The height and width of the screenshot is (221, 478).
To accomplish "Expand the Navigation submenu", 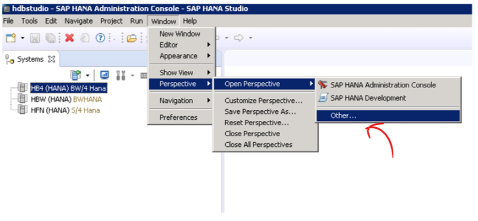I will 182,101.
